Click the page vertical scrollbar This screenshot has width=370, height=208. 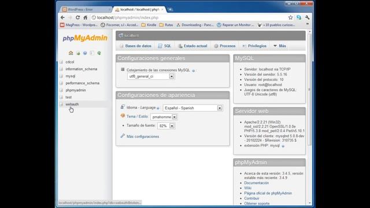[x=310, y=90]
